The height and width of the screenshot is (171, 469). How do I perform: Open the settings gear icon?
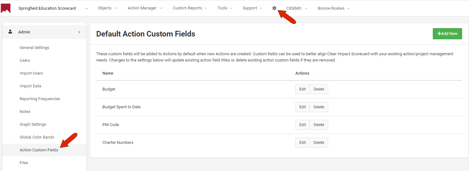[274, 8]
